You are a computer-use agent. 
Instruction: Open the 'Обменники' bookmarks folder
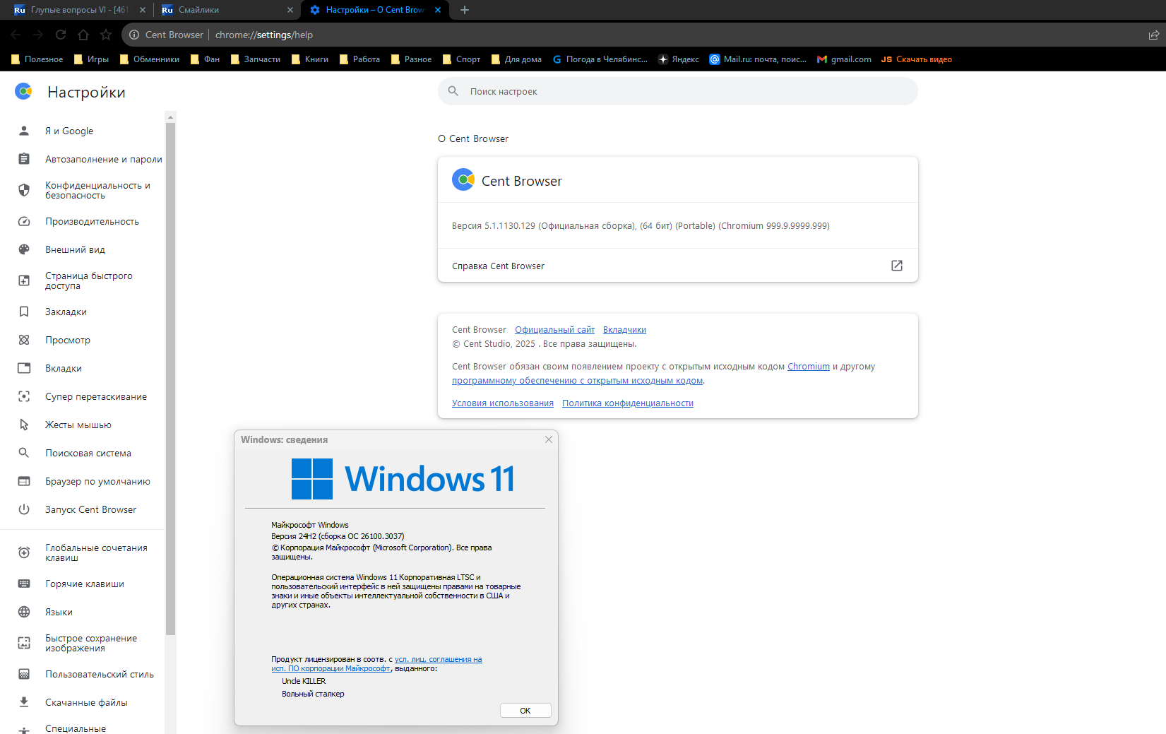[x=149, y=59]
